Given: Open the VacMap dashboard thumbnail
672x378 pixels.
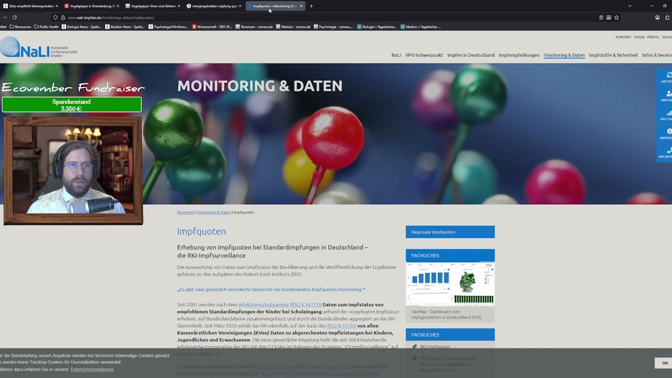Looking at the screenshot, I should point(450,284).
